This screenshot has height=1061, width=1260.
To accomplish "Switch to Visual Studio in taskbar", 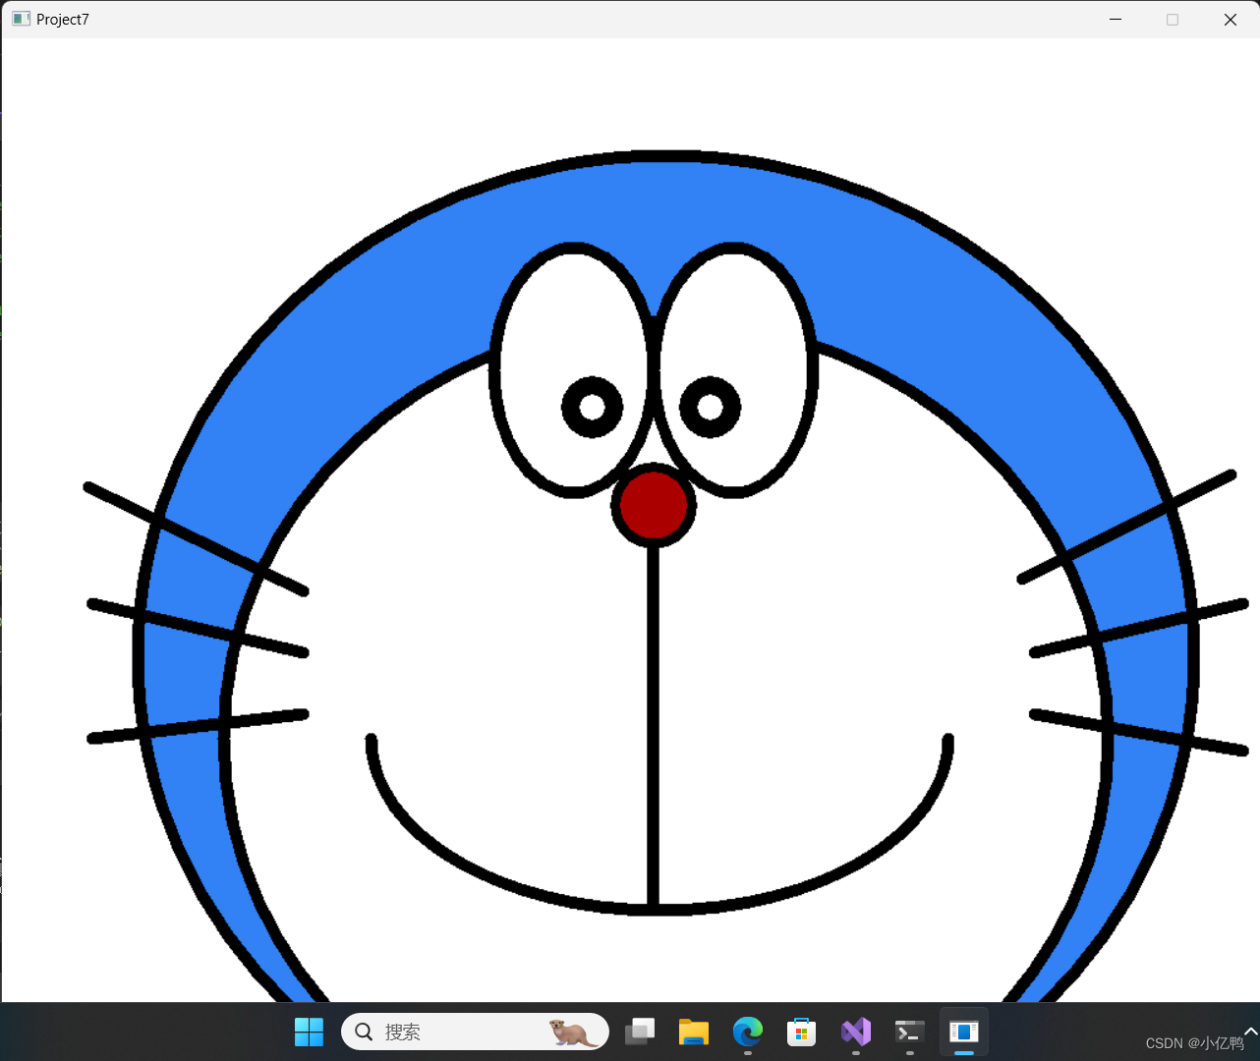I will point(856,1032).
